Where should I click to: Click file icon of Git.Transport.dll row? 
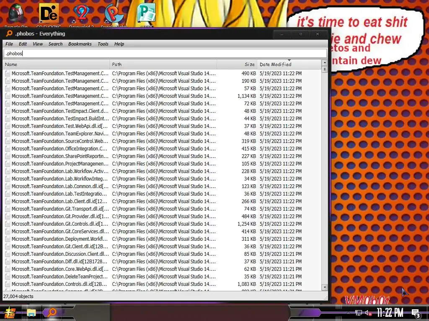(x=8, y=209)
